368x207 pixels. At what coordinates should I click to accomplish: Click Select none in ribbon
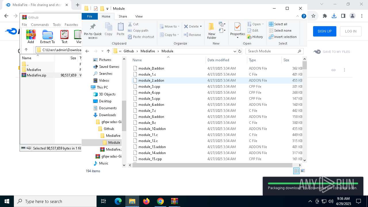[x=280, y=30]
